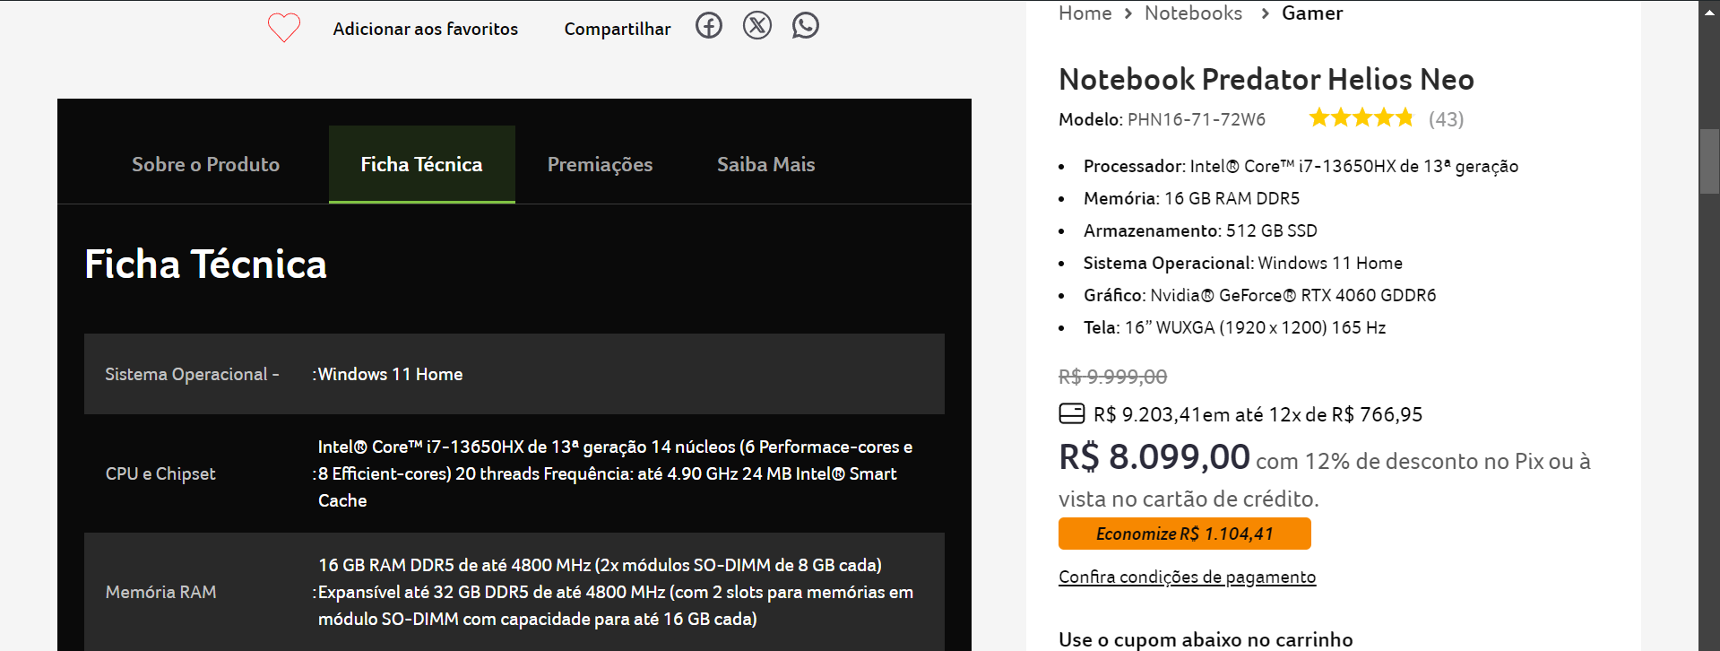The height and width of the screenshot is (651, 1720).
Task: Click the struck-through price R$ 9.999,00
Action: (1113, 377)
